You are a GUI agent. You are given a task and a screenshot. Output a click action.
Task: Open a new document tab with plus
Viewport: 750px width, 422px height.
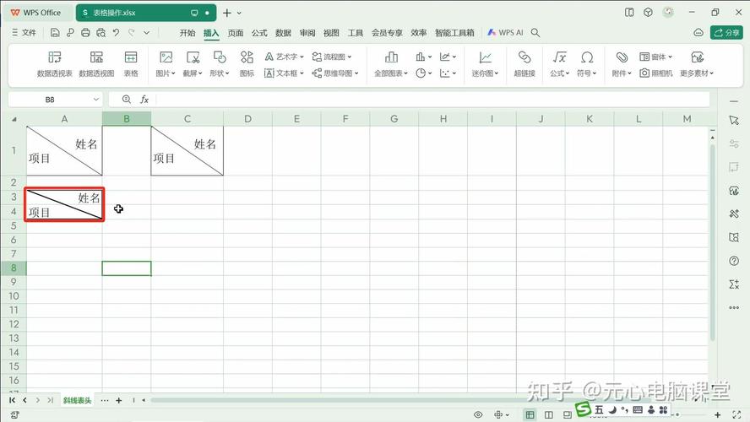(227, 13)
